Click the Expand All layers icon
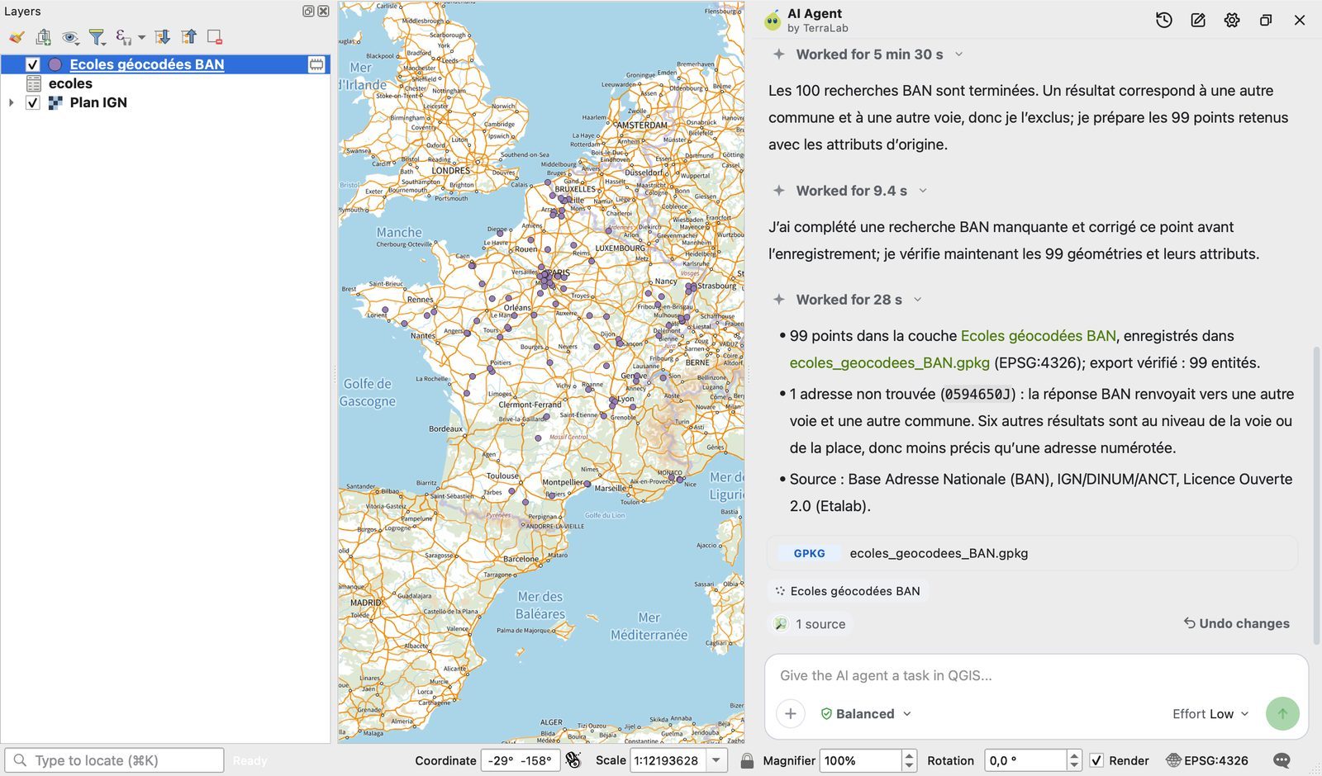 (x=163, y=37)
